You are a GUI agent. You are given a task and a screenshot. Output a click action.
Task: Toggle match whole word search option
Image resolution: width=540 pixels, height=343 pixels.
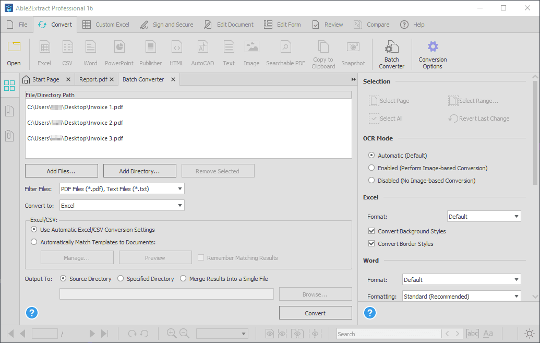[x=473, y=334]
